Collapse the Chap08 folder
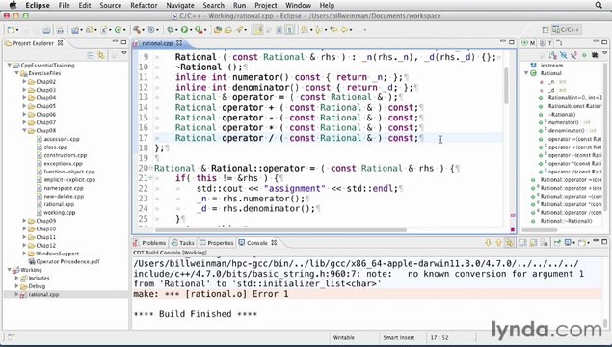The image size is (612, 347). (24, 131)
